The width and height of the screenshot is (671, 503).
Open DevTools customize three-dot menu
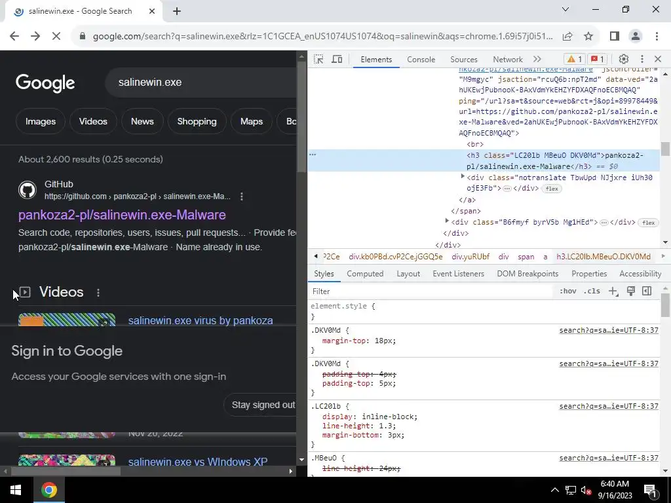(642, 60)
